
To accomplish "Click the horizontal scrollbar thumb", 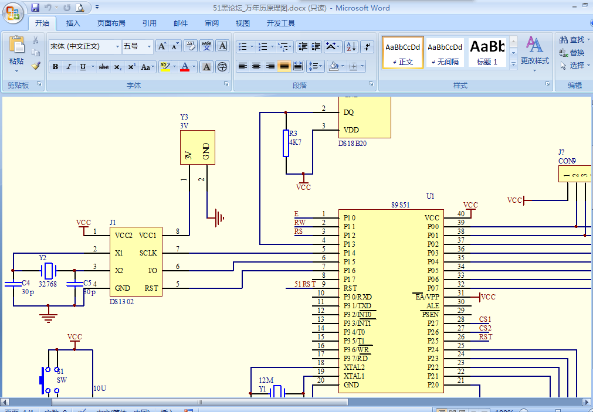I will [199, 402].
